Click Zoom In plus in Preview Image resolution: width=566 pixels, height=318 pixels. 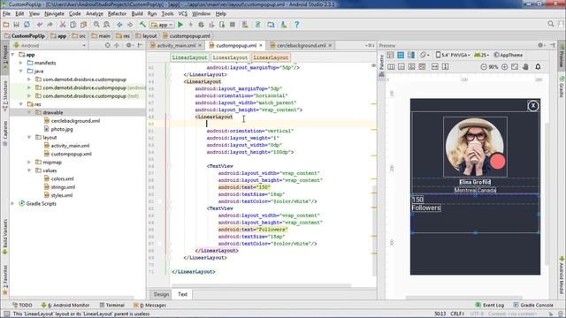(x=505, y=67)
